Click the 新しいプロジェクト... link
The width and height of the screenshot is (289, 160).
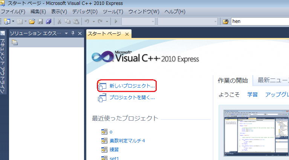click(132, 86)
